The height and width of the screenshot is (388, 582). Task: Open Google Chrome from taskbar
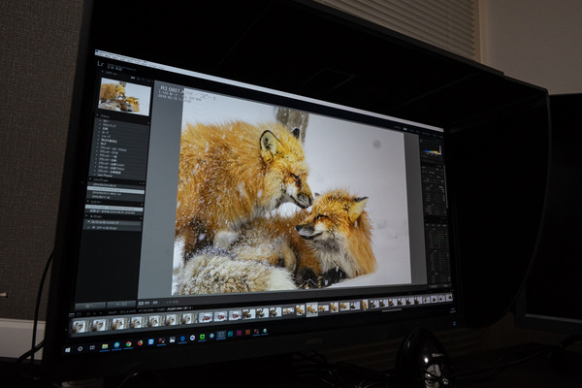[128, 344]
